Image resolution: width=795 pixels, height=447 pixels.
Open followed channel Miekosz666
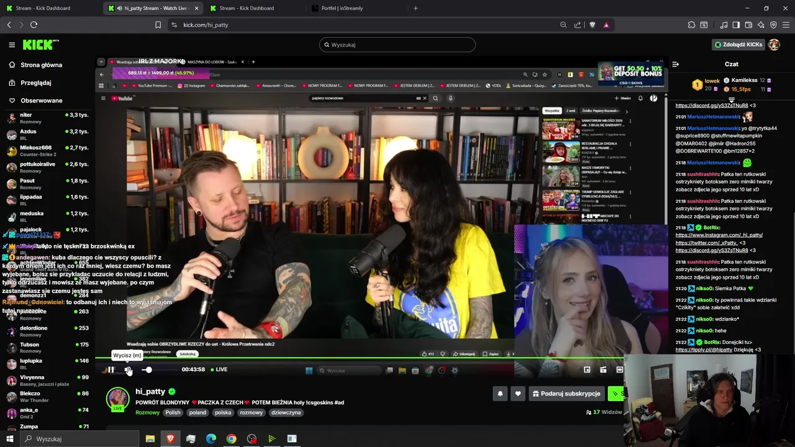click(x=48, y=151)
